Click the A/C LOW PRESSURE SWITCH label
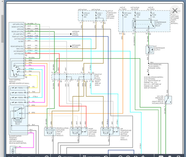Screen dimensions: 186x157 click(158, 100)
